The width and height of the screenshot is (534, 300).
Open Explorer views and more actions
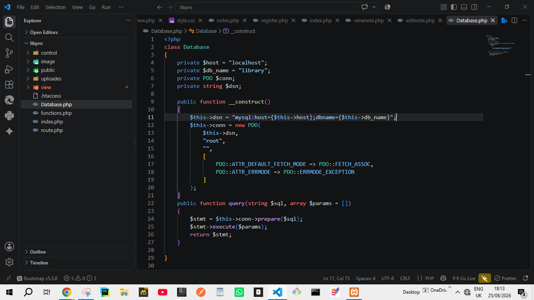click(x=128, y=21)
